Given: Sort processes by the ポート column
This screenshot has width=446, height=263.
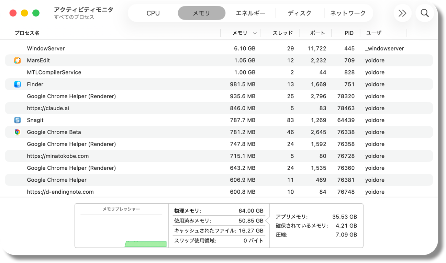Looking at the screenshot, I should coord(317,33).
